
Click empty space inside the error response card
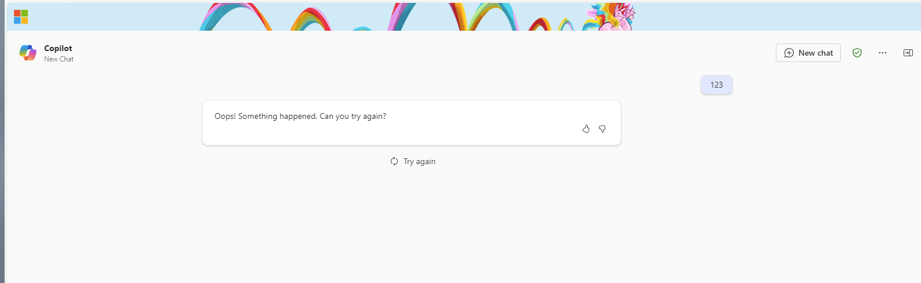406,133
